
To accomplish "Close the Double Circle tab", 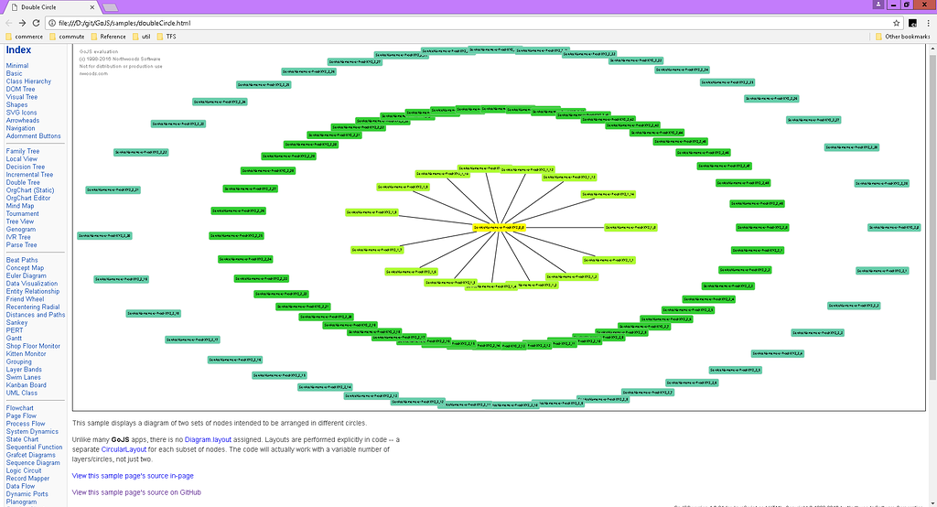I will (x=91, y=6).
